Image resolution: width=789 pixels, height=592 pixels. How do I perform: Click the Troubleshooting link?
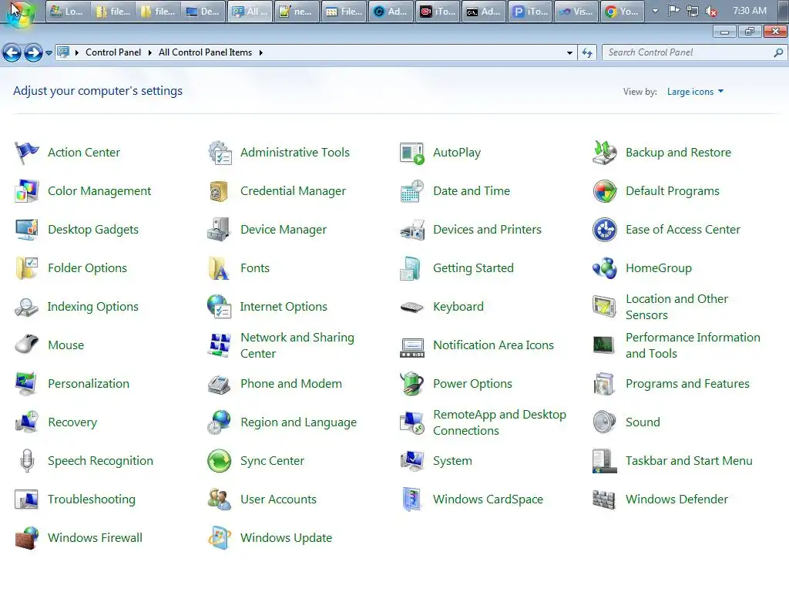92,499
